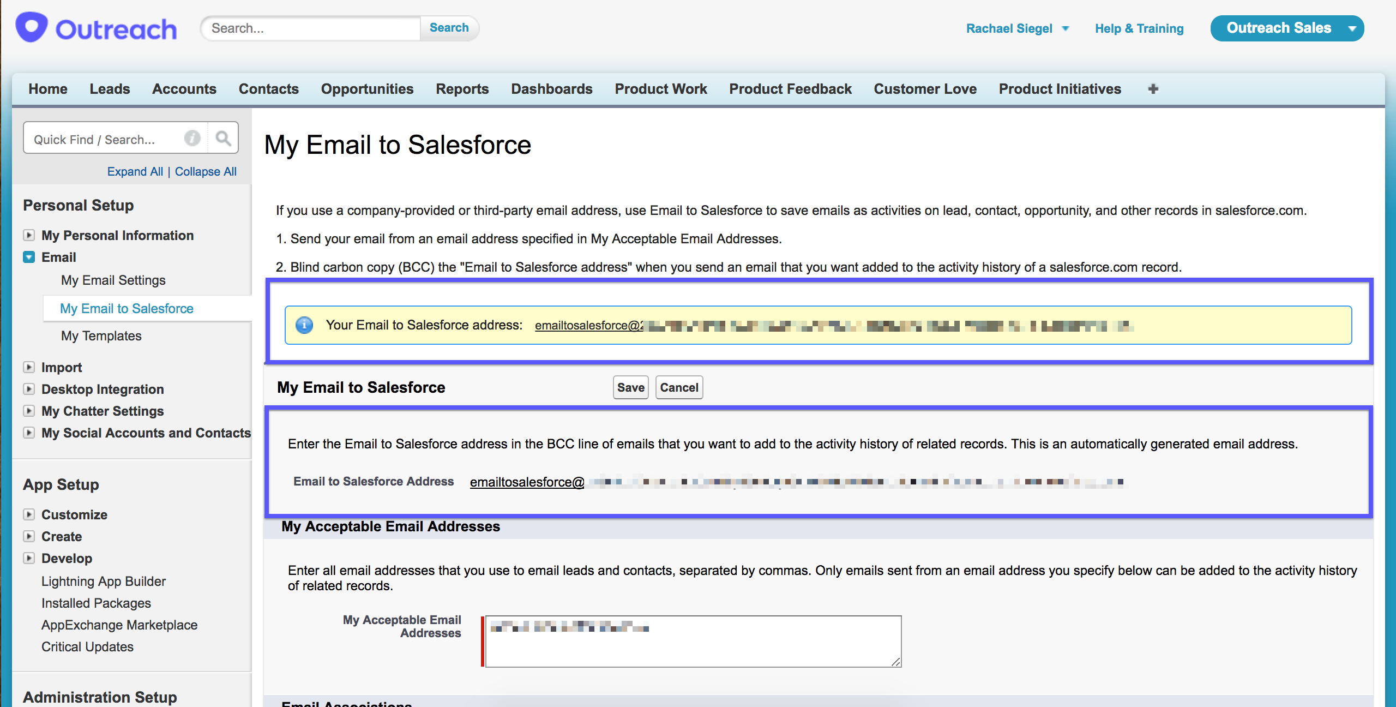The height and width of the screenshot is (707, 1396).
Task: Open the Contacts tab
Action: click(x=269, y=89)
